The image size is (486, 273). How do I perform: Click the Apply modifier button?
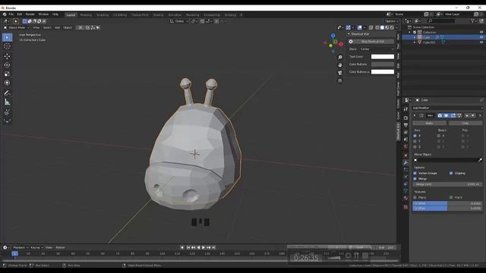[429, 123]
